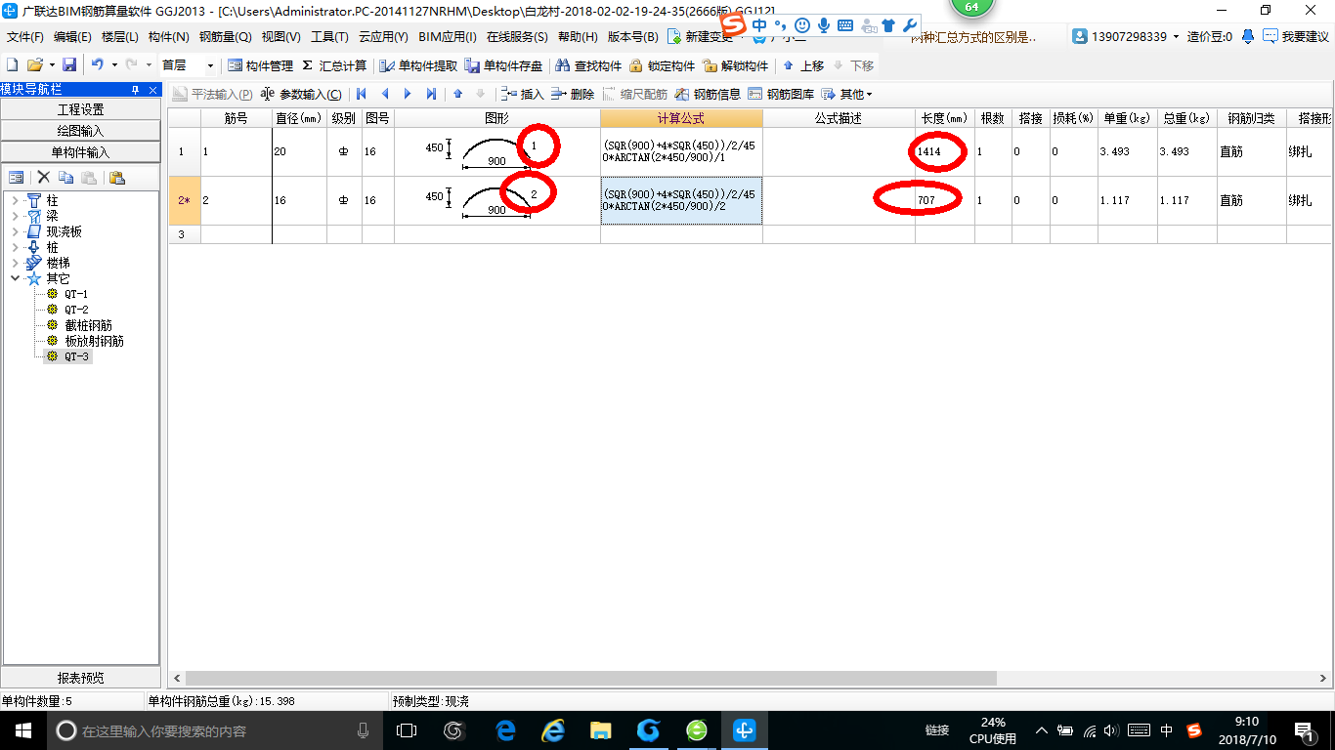1335x750 pixels.
Task: Open 钢筋信息 rebar info
Action: [708, 95]
